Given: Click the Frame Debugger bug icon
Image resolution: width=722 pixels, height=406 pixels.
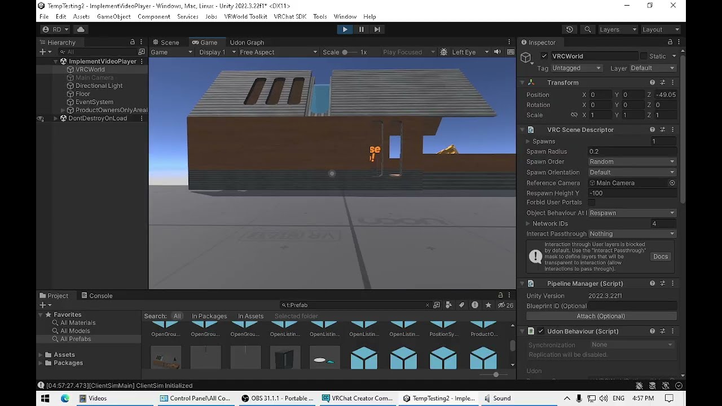Looking at the screenshot, I should click(x=444, y=52).
